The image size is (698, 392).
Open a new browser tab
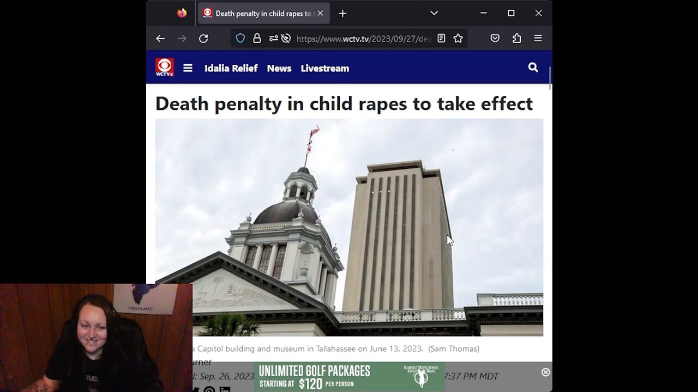[x=342, y=13]
